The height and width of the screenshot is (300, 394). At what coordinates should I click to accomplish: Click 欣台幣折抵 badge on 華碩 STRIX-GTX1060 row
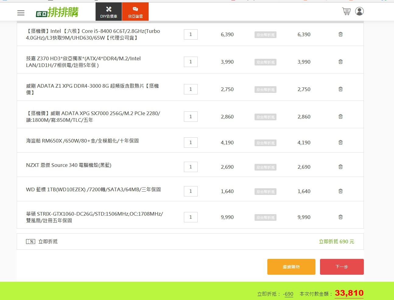pyautogui.click(x=266, y=217)
